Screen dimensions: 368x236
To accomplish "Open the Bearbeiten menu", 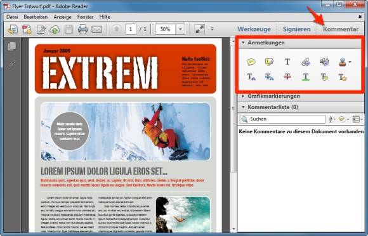I will click(36, 17).
